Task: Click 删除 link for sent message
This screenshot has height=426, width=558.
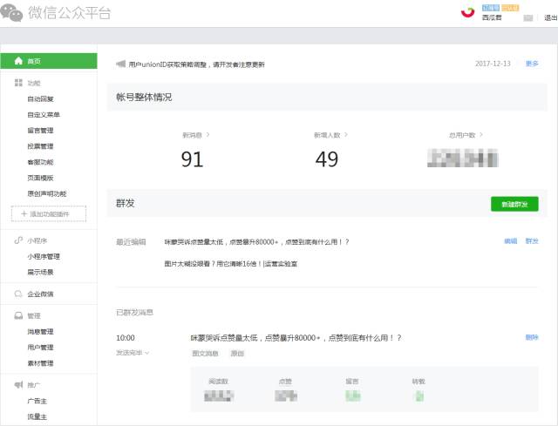Action: (x=531, y=337)
